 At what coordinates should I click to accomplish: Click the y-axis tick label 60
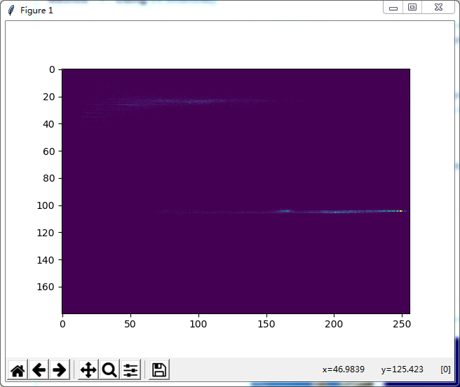pyautogui.click(x=48, y=151)
